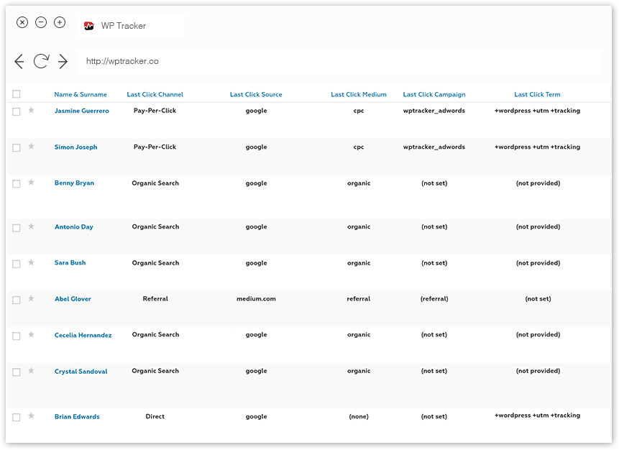Star the Crystal Sandoval row
Screen dimensions: 619x450
tap(31, 370)
